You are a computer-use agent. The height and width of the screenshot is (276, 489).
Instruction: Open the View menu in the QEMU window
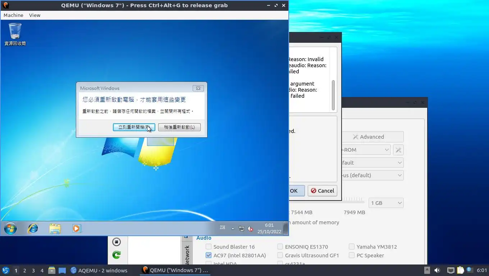click(35, 15)
